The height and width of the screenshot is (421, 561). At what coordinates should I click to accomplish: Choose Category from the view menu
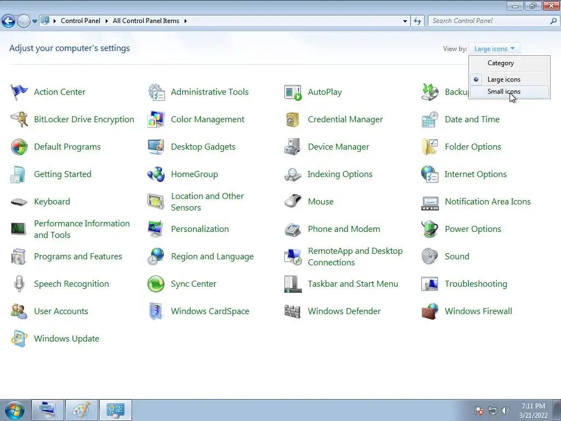pyautogui.click(x=510, y=64)
